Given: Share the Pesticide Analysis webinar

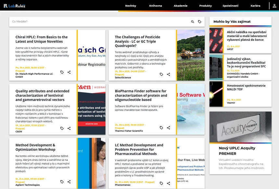Looking at the screenshot, I should tap(169, 74).
